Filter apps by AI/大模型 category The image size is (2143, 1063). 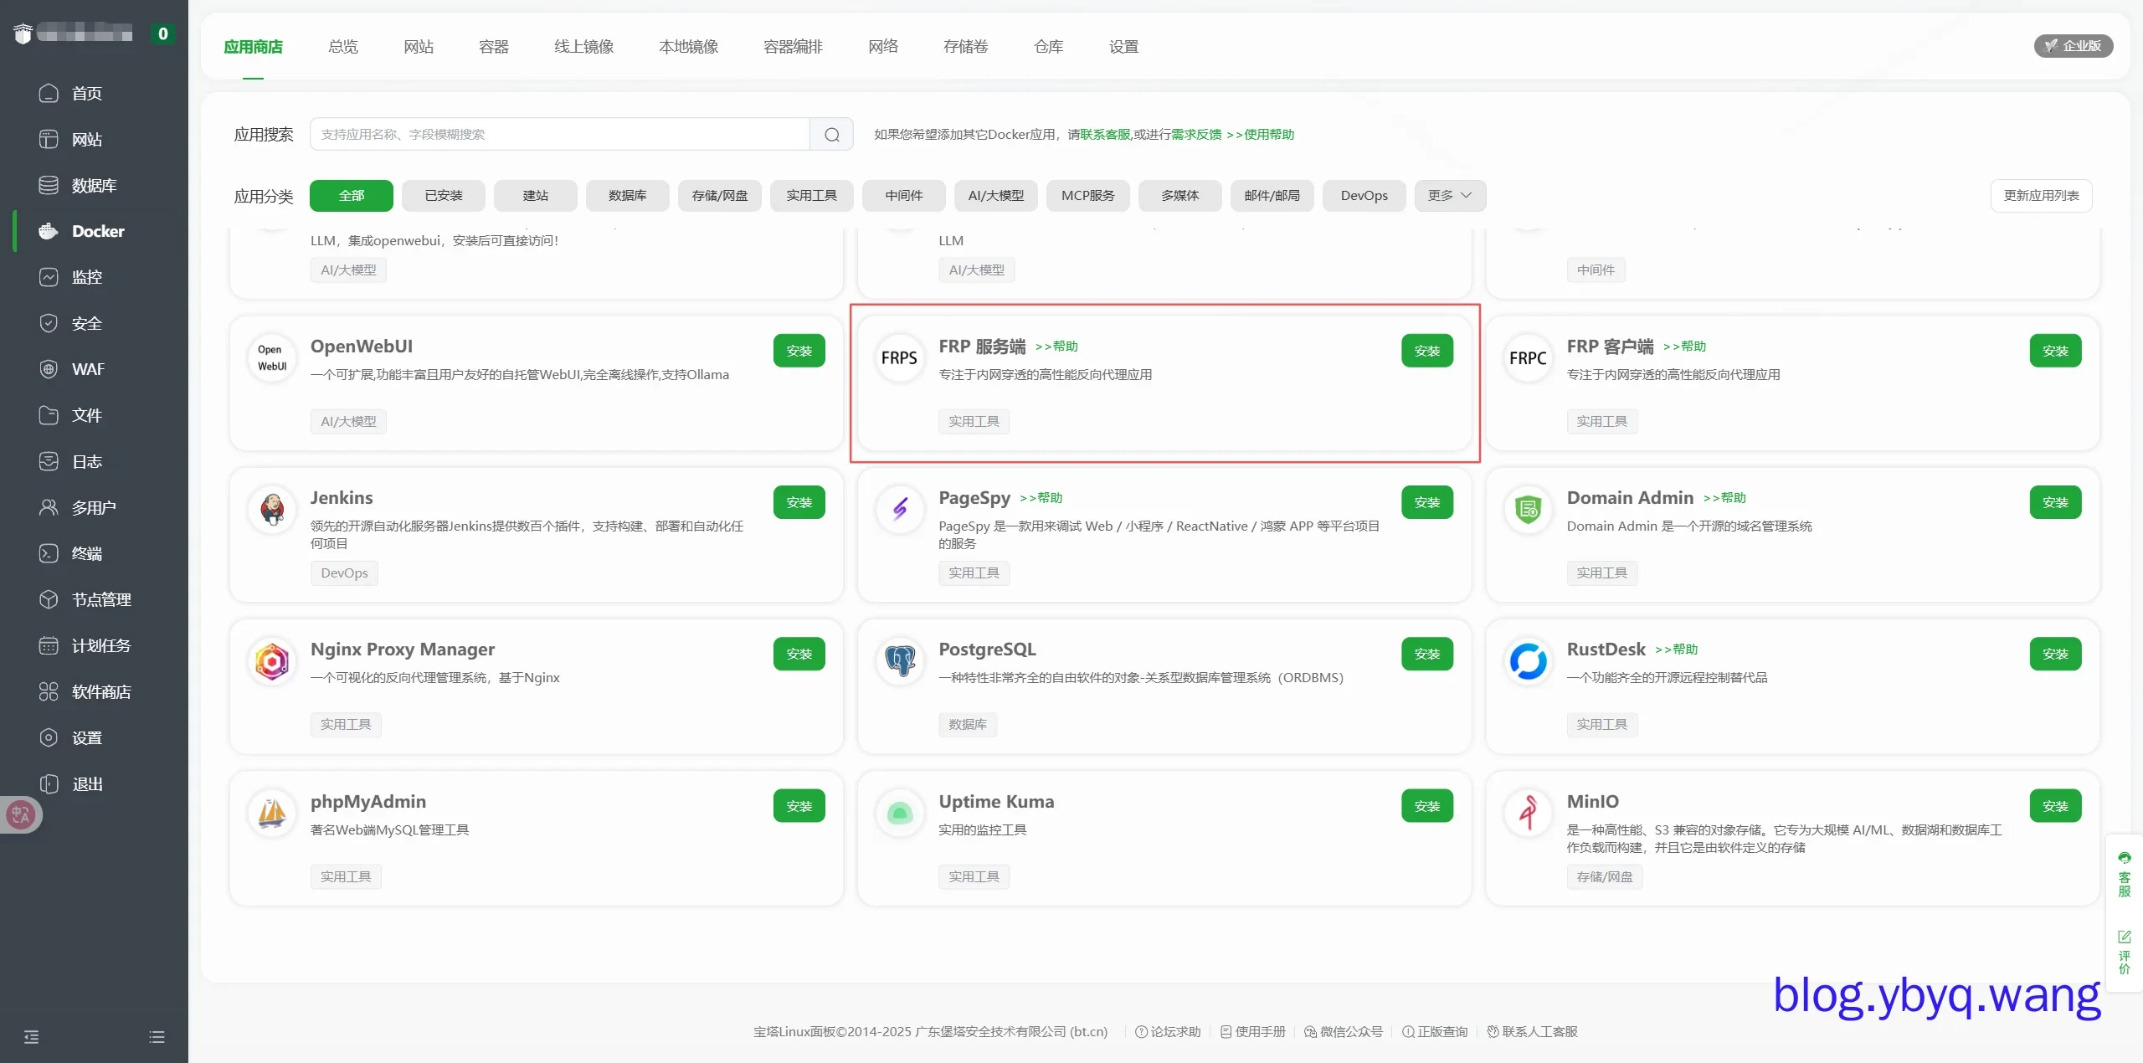pyautogui.click(x=996, y=195)
